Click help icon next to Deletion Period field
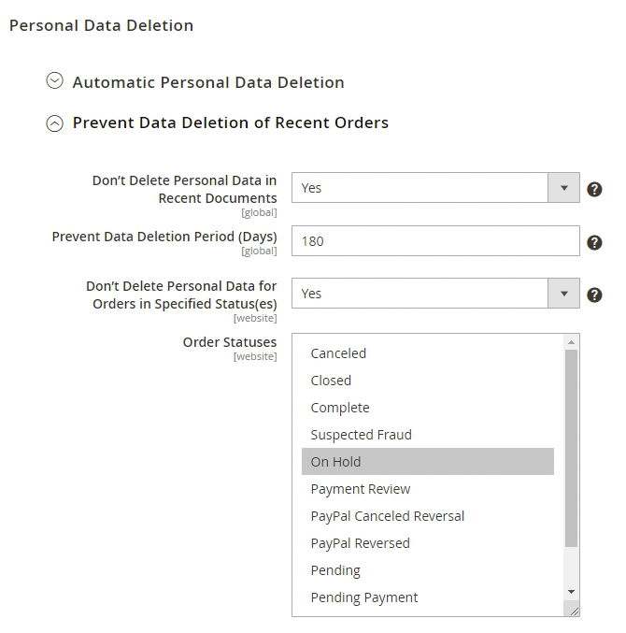The width and height of the screenshot is (626, 633). tap(594, 242)
